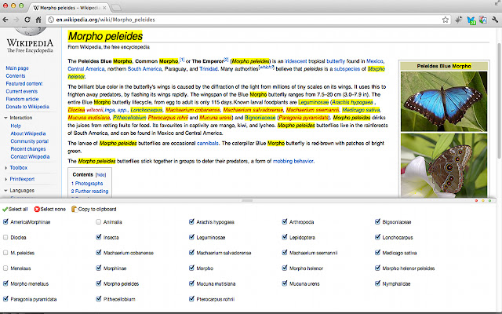Toggle the Bignoniaceae checkbox
Screen dimensions: 502x314
[x=377, y=221]
